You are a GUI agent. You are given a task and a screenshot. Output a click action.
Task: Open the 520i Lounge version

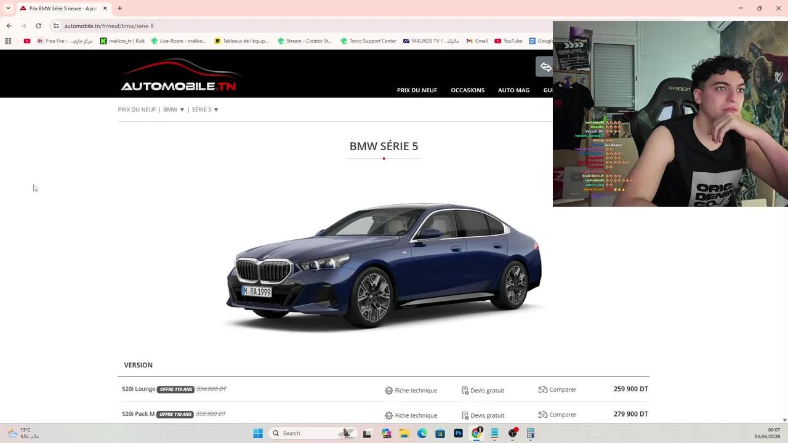pyautogui.click(x=139, y=389)
